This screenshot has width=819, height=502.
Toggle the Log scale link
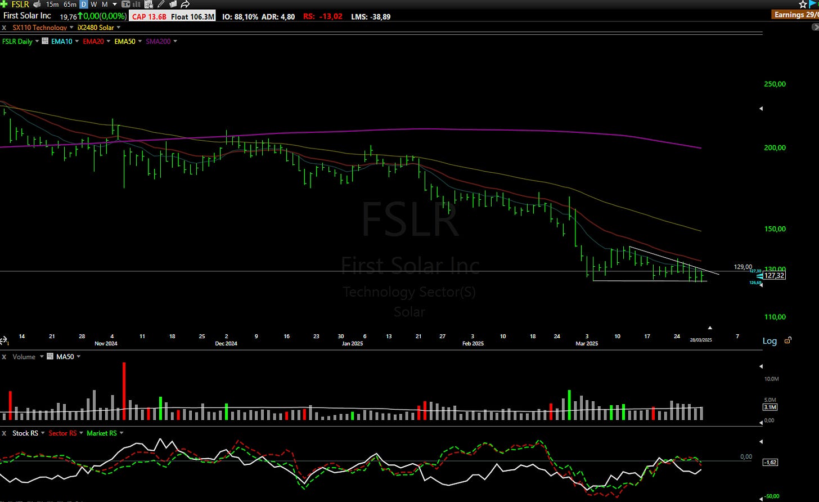point(769,341)
